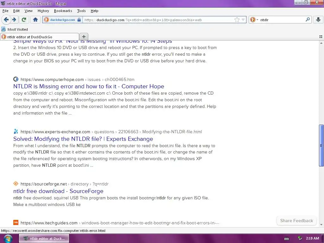
Task: Open Solved: Modifying the NTLDR file result
Action: coord(83,139)
